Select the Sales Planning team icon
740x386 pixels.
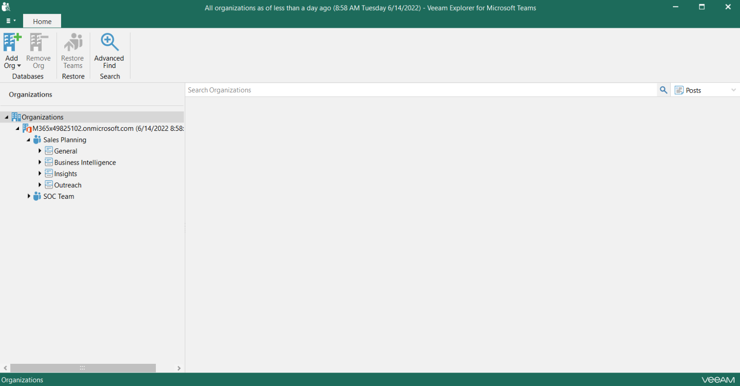point(37,140)
